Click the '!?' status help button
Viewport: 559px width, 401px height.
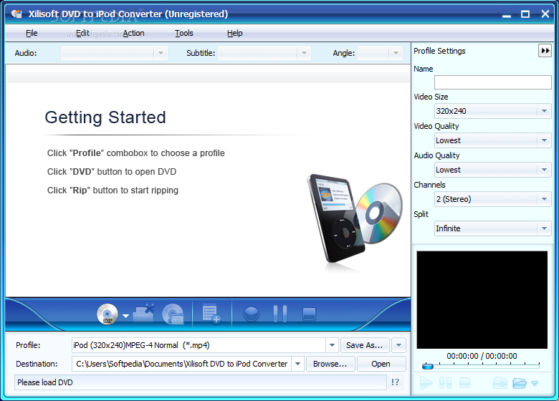click(x=396, y=382)
